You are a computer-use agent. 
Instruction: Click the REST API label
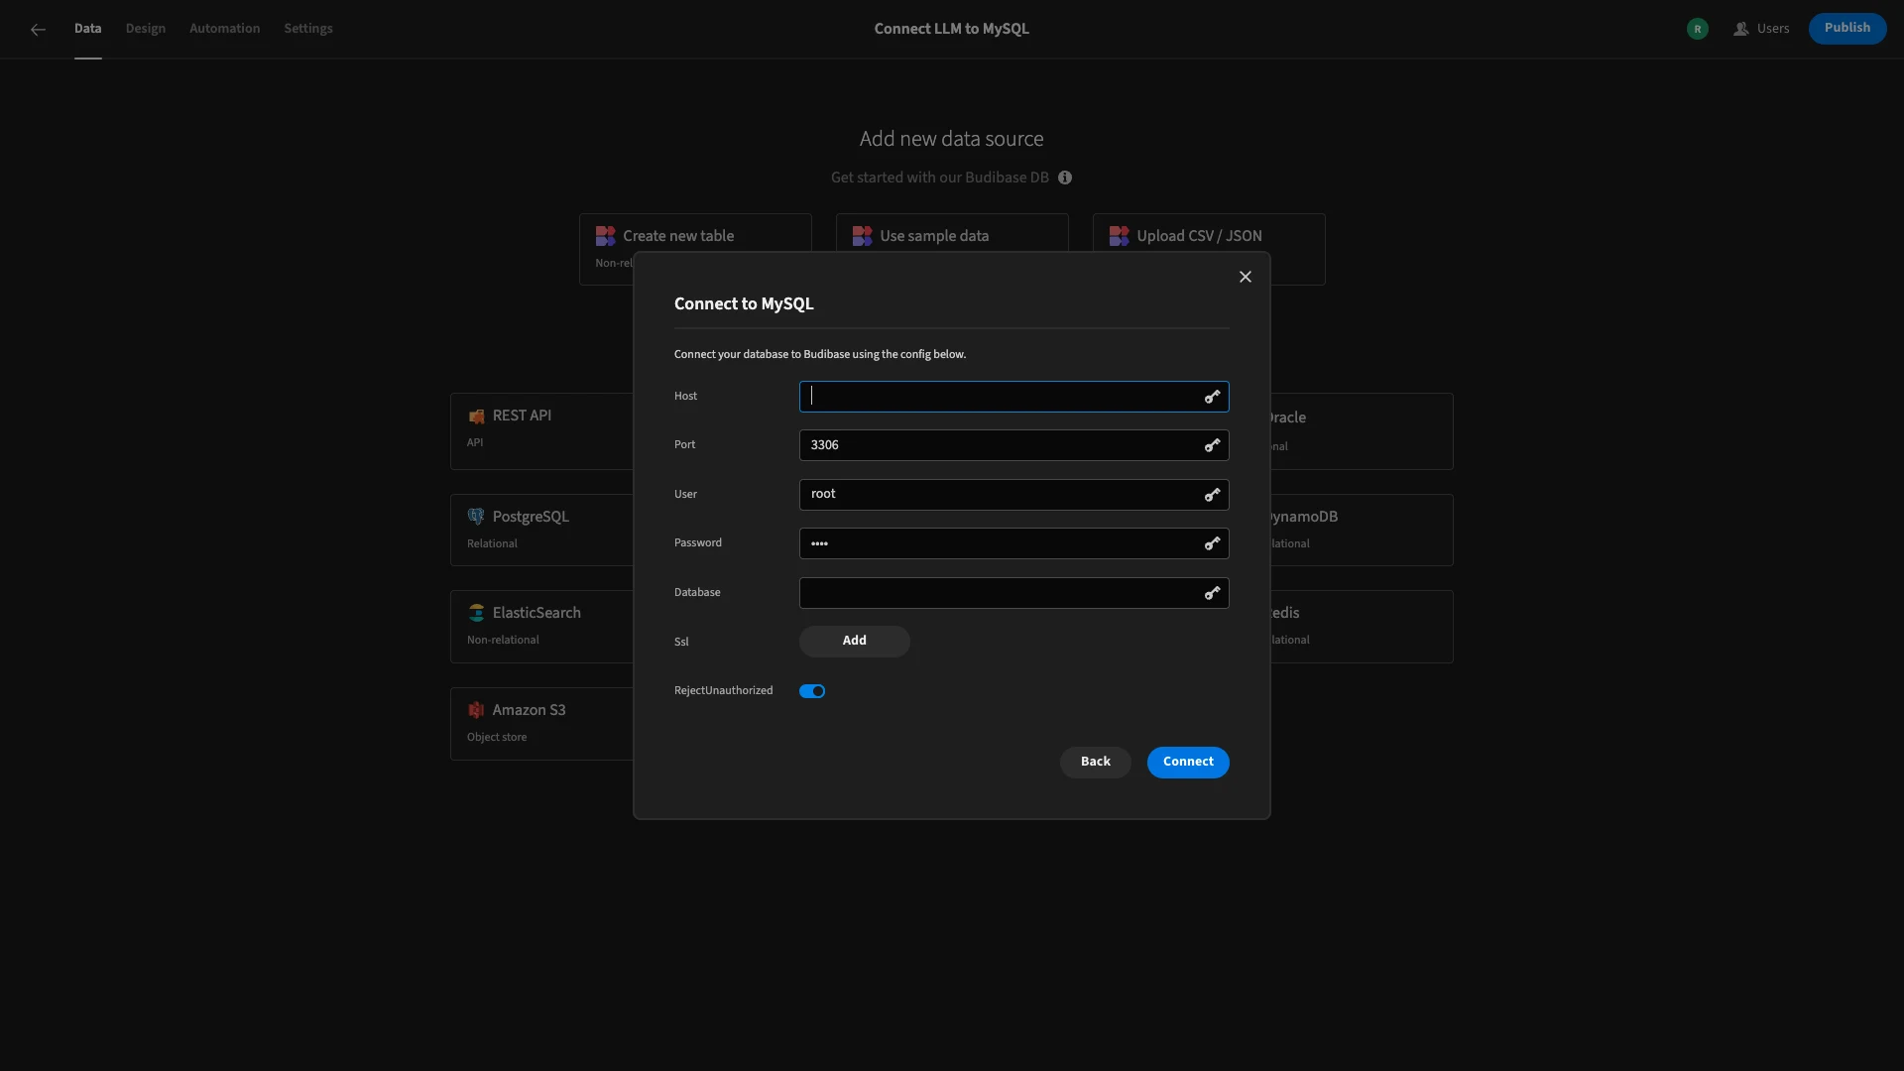tap(522, 416)
